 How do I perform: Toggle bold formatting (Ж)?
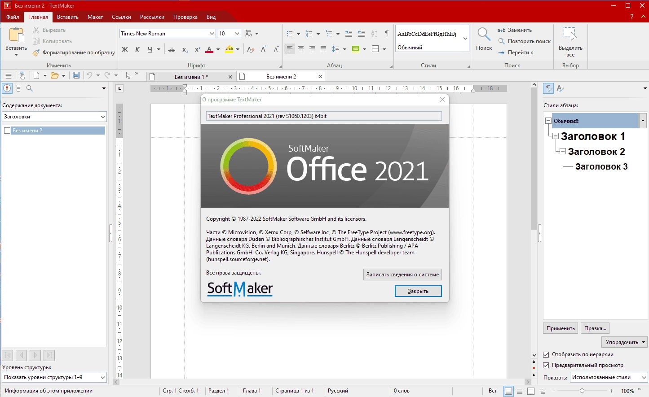125,49
